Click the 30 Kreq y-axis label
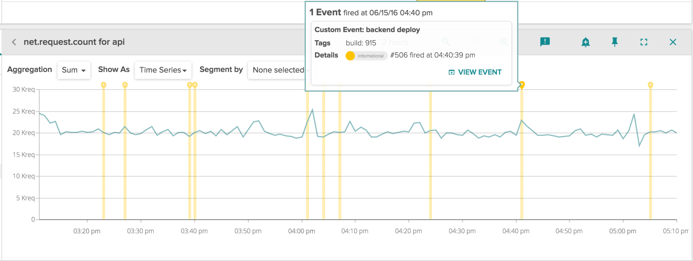The image size is (693, 261). pos(24,89)
